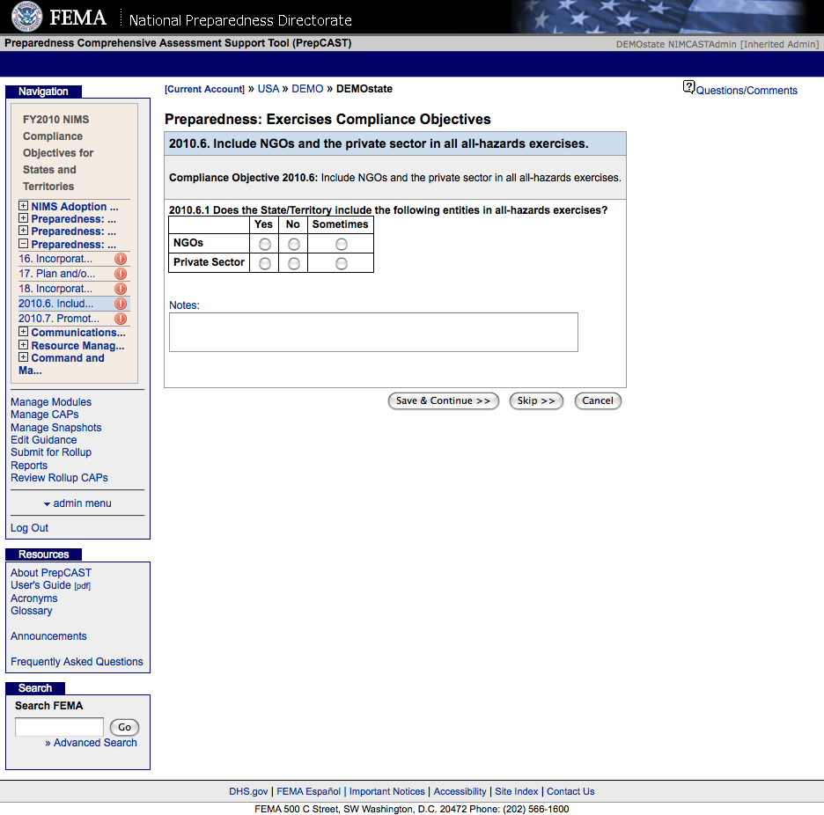Expand the NIMS Adoption tree node
The width and height of the screenshot is (824, 815).
point(23,205)
